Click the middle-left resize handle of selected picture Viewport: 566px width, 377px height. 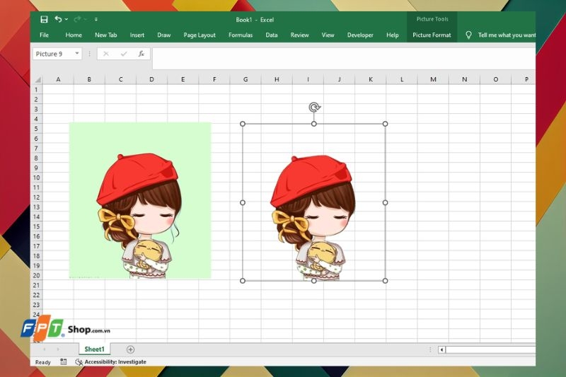tap(243, 202)
